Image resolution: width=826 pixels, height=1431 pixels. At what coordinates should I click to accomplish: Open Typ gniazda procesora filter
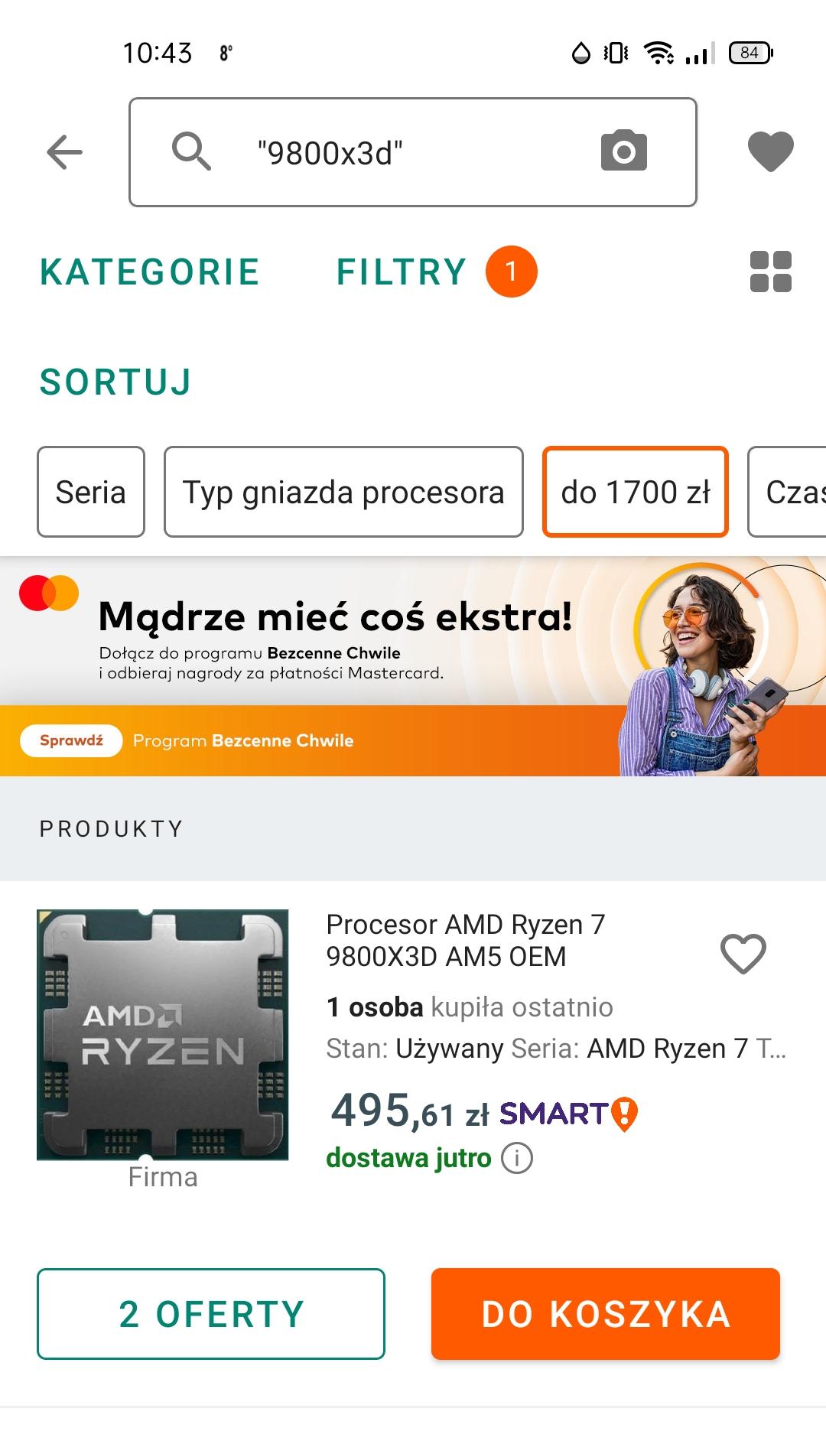click(343, 493)
